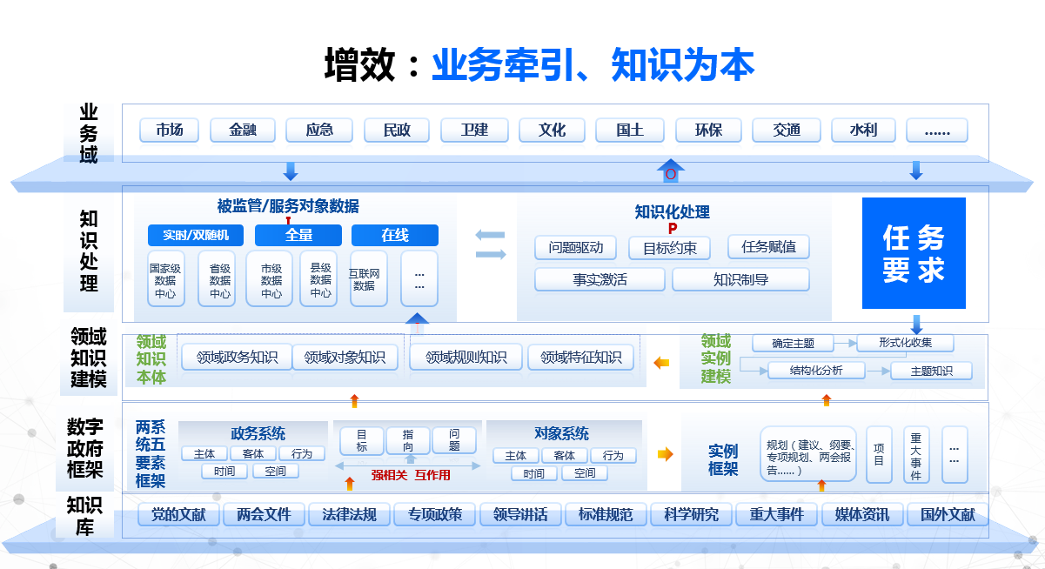Click the blue up arrow with red O

[x=670, y=171]
